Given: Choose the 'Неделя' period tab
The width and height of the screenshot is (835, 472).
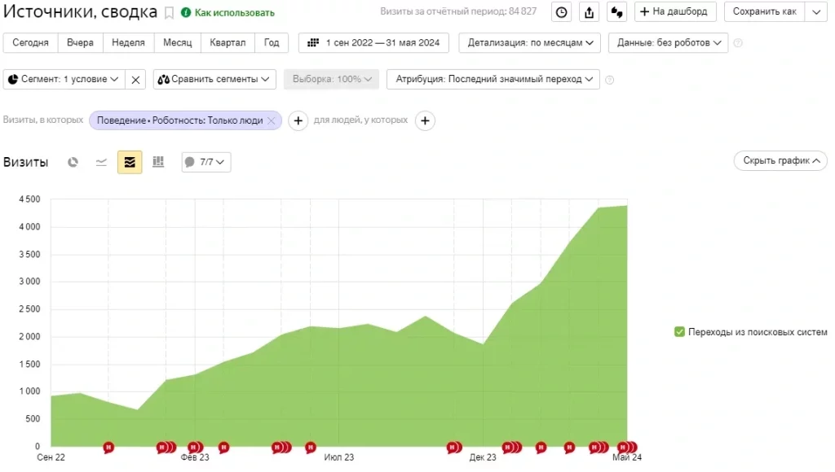Looking at the screenshot, I should click(128, 42).
